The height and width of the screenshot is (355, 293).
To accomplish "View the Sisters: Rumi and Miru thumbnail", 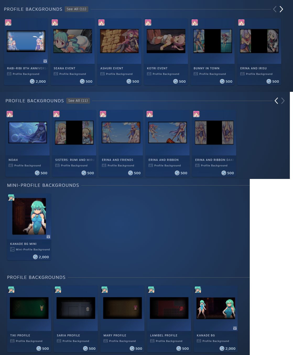I will pos(74,133).
